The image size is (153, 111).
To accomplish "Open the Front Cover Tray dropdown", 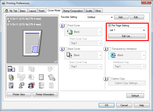I will coord(86,43).
